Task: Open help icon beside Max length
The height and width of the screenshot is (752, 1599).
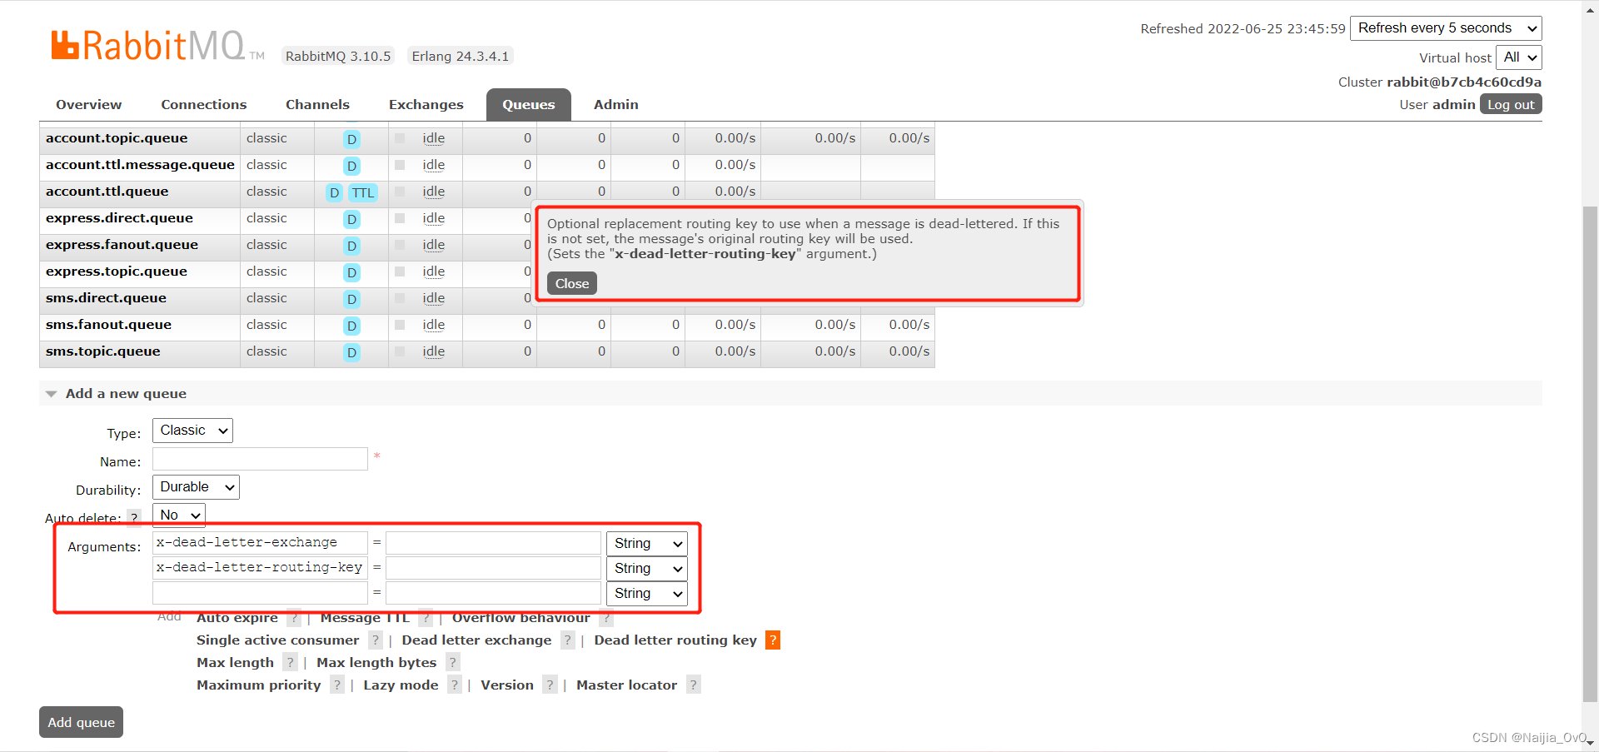Action: 290,663
